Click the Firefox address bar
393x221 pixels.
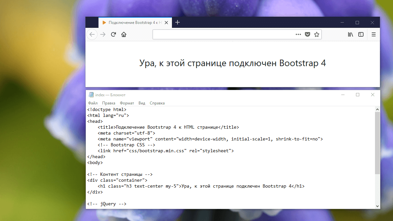pyautogui.click(x=237, y=34)
